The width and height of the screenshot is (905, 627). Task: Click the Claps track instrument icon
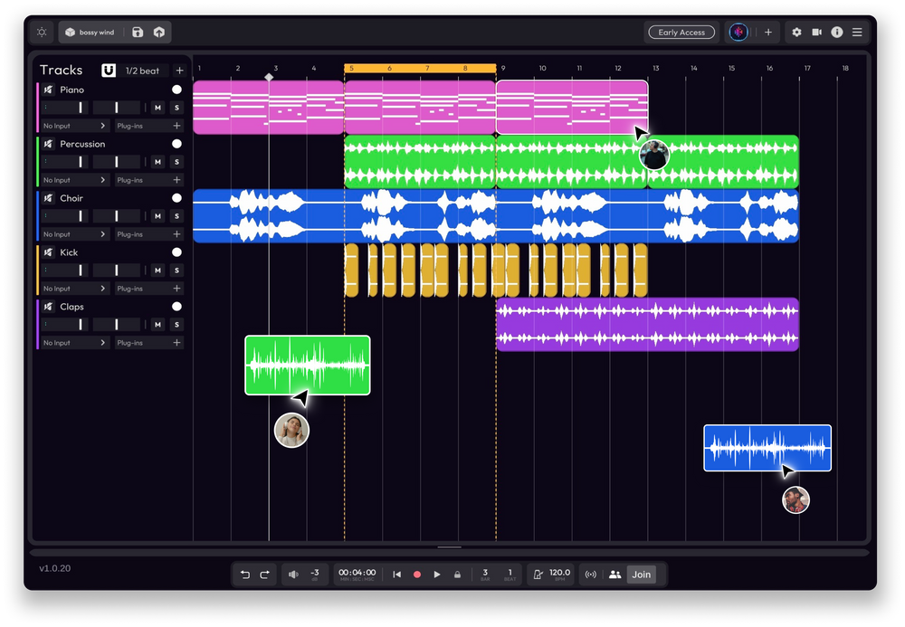pos(49,307)
